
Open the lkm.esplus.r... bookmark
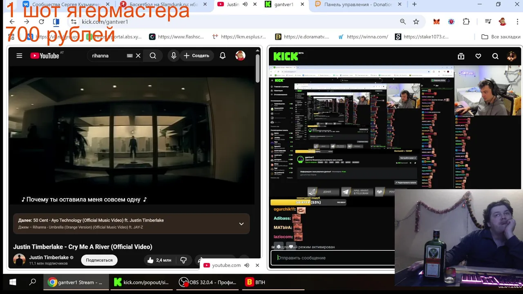point(239,37)
